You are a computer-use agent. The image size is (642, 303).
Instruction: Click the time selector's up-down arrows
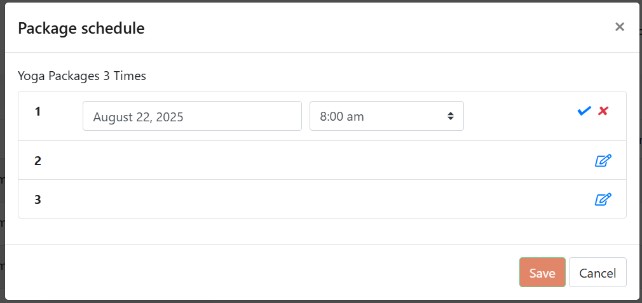pyautogui.click(x=450, y=116)
